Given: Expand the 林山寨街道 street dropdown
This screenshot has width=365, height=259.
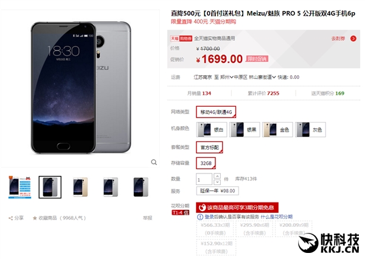Looking at the screenshot, I should 262,77.
